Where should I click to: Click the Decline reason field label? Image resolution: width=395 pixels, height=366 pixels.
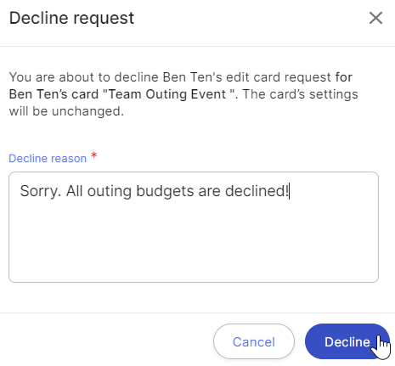(x=48, y=158)
